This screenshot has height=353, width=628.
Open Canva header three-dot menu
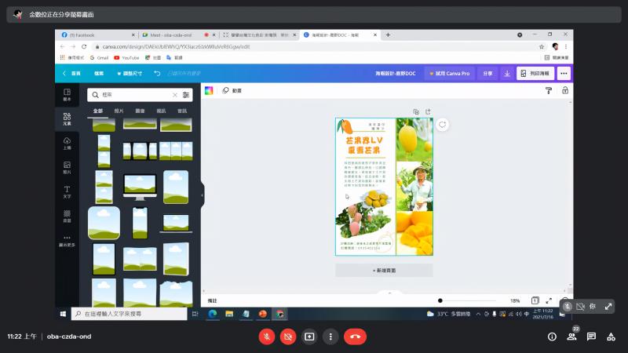pyautogui.click(x=564, y=74)
